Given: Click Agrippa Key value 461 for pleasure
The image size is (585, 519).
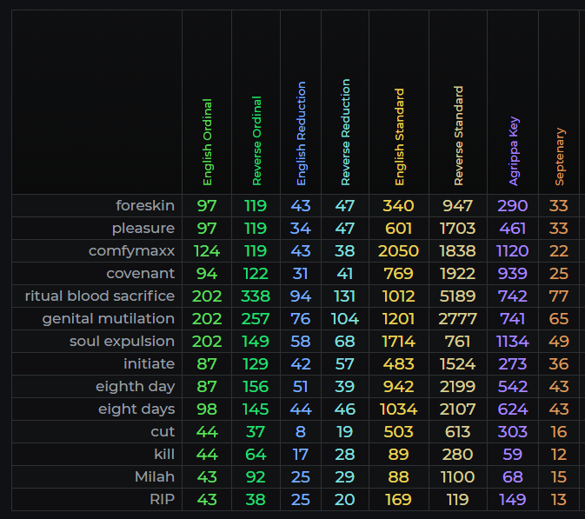Looking at the screenshot, I should [x=513, y=229].
